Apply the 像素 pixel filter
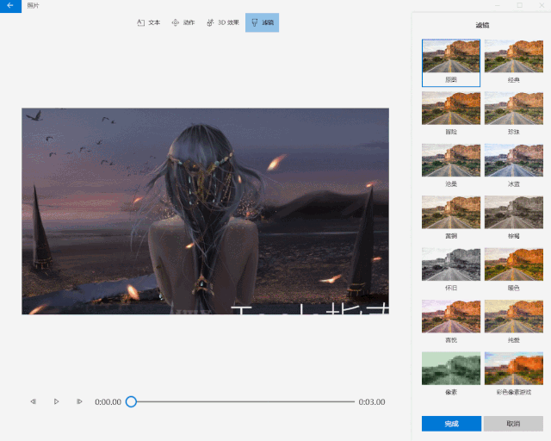 (451, 374)
